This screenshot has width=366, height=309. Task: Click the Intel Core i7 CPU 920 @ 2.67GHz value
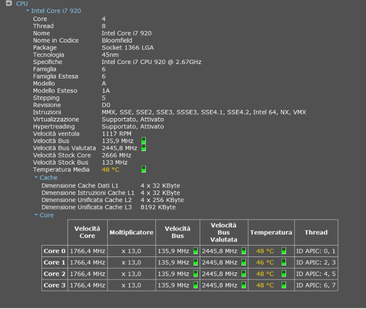(151, 62)
